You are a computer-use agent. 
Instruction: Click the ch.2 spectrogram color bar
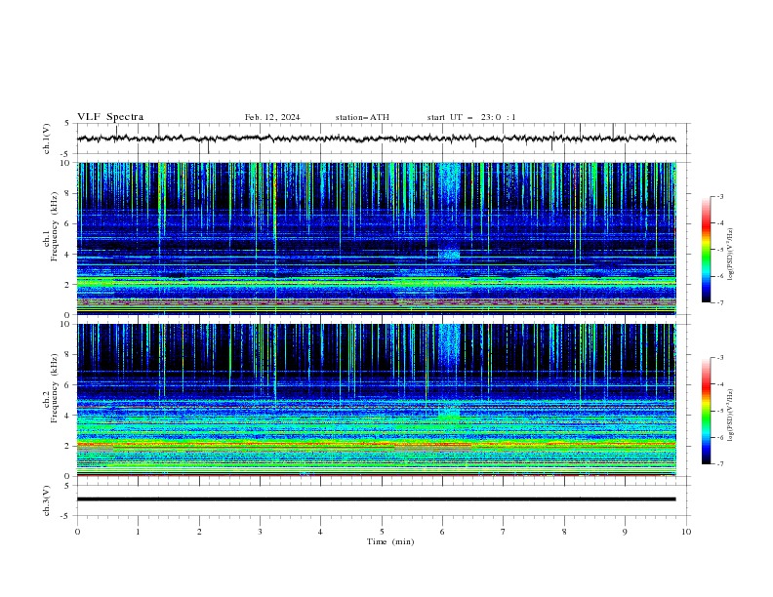tap(706, 411)
